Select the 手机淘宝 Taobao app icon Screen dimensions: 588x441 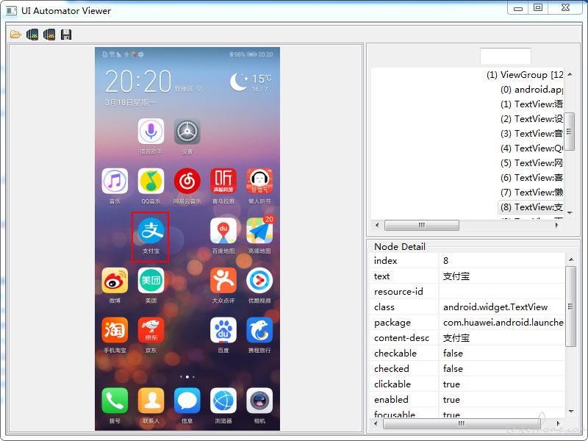[115, 330]
